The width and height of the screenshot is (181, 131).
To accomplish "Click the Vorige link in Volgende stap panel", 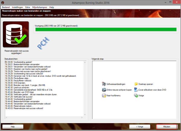I will [x=141, y=95].
